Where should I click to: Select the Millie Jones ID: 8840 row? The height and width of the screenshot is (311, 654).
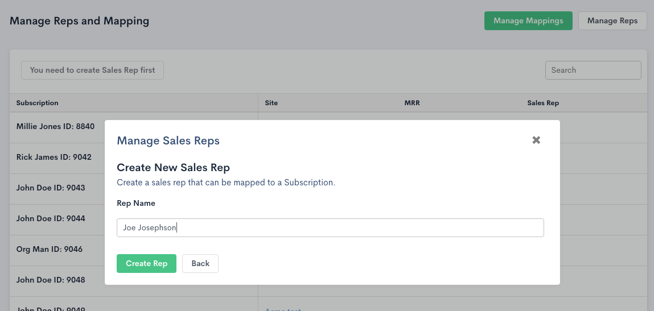click(55, 126)
